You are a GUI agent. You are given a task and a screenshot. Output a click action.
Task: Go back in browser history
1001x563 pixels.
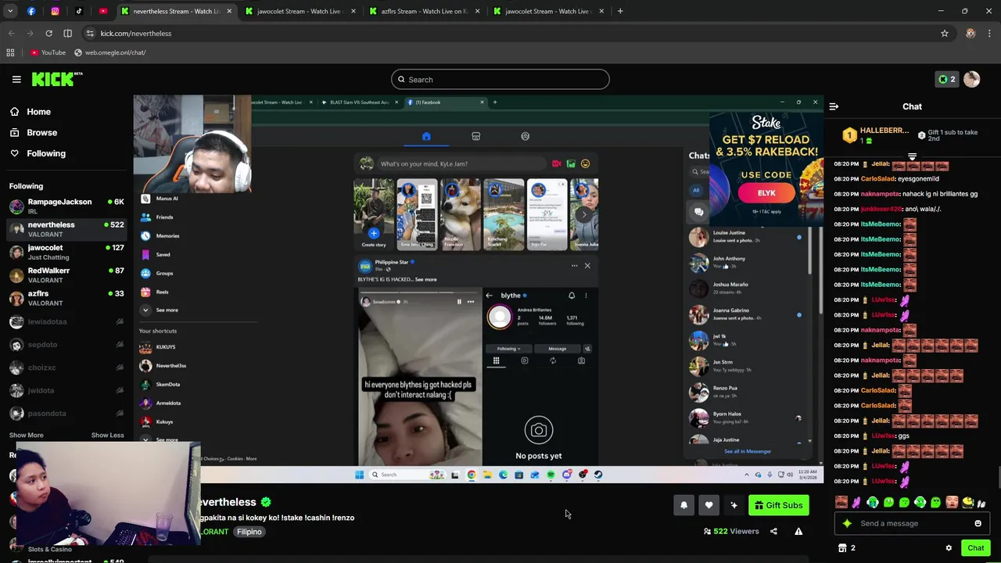pyautogui.click(x=11, y=34)
